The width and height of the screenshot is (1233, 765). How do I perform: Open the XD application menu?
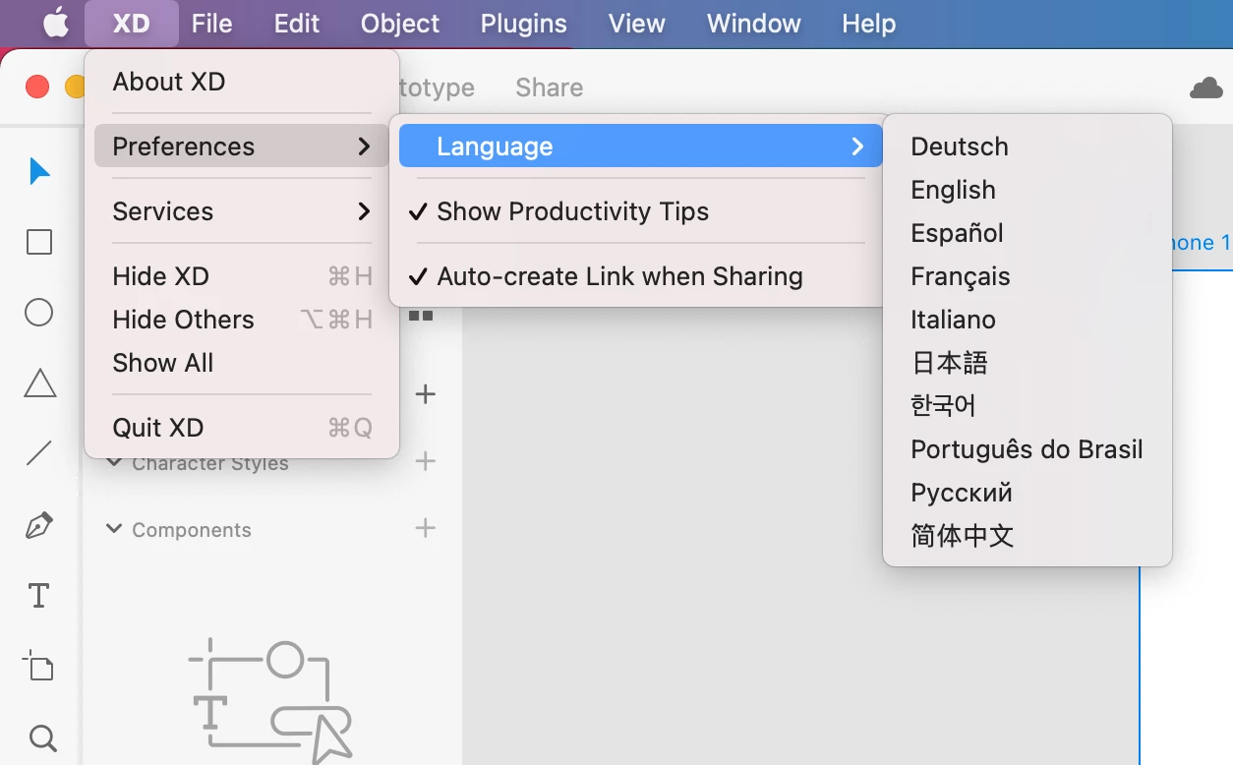131,23
